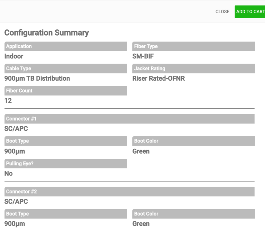Click the Jacket Rating header bar
265x229 pixels.
point(193,69)
